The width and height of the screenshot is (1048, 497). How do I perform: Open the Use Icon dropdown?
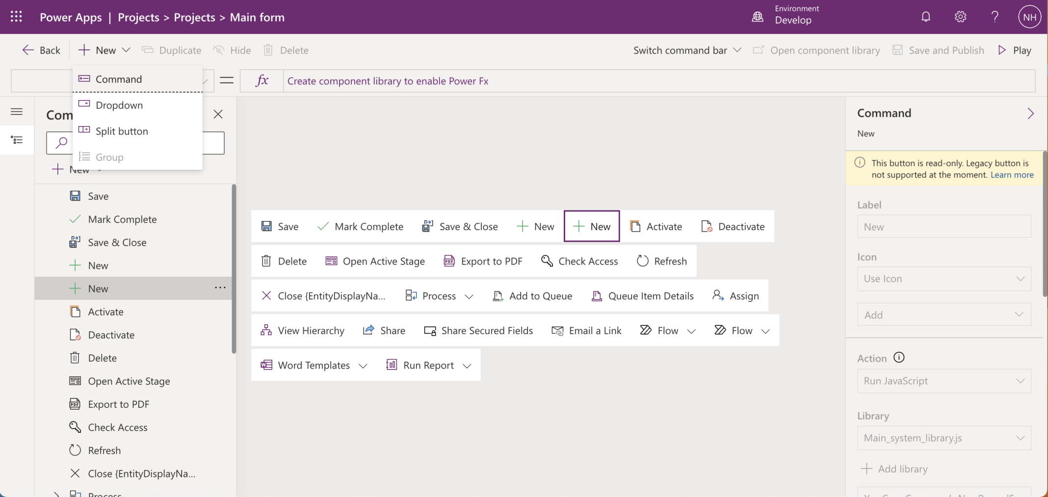tap(944, 279)
